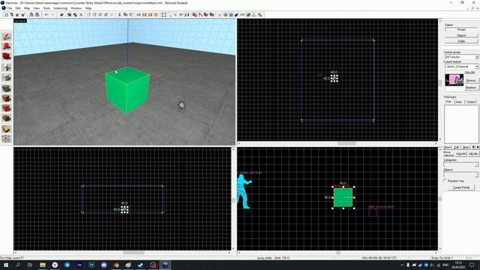Click the texture Browse button

pos(471,80)
